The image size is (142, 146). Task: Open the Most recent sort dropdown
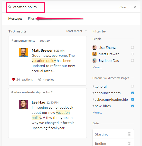[77, 31]
